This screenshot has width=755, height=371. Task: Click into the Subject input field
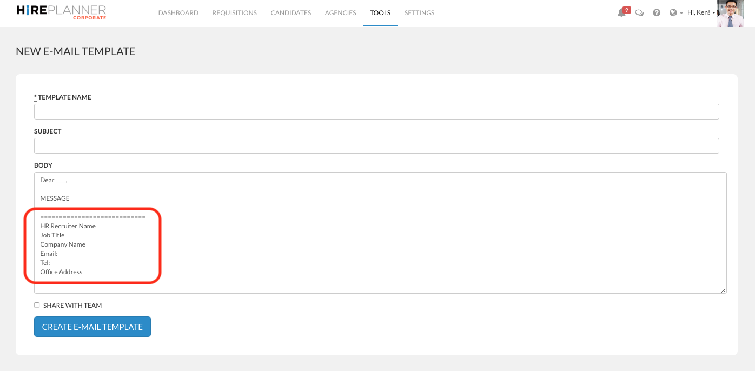tap(376, 146)
